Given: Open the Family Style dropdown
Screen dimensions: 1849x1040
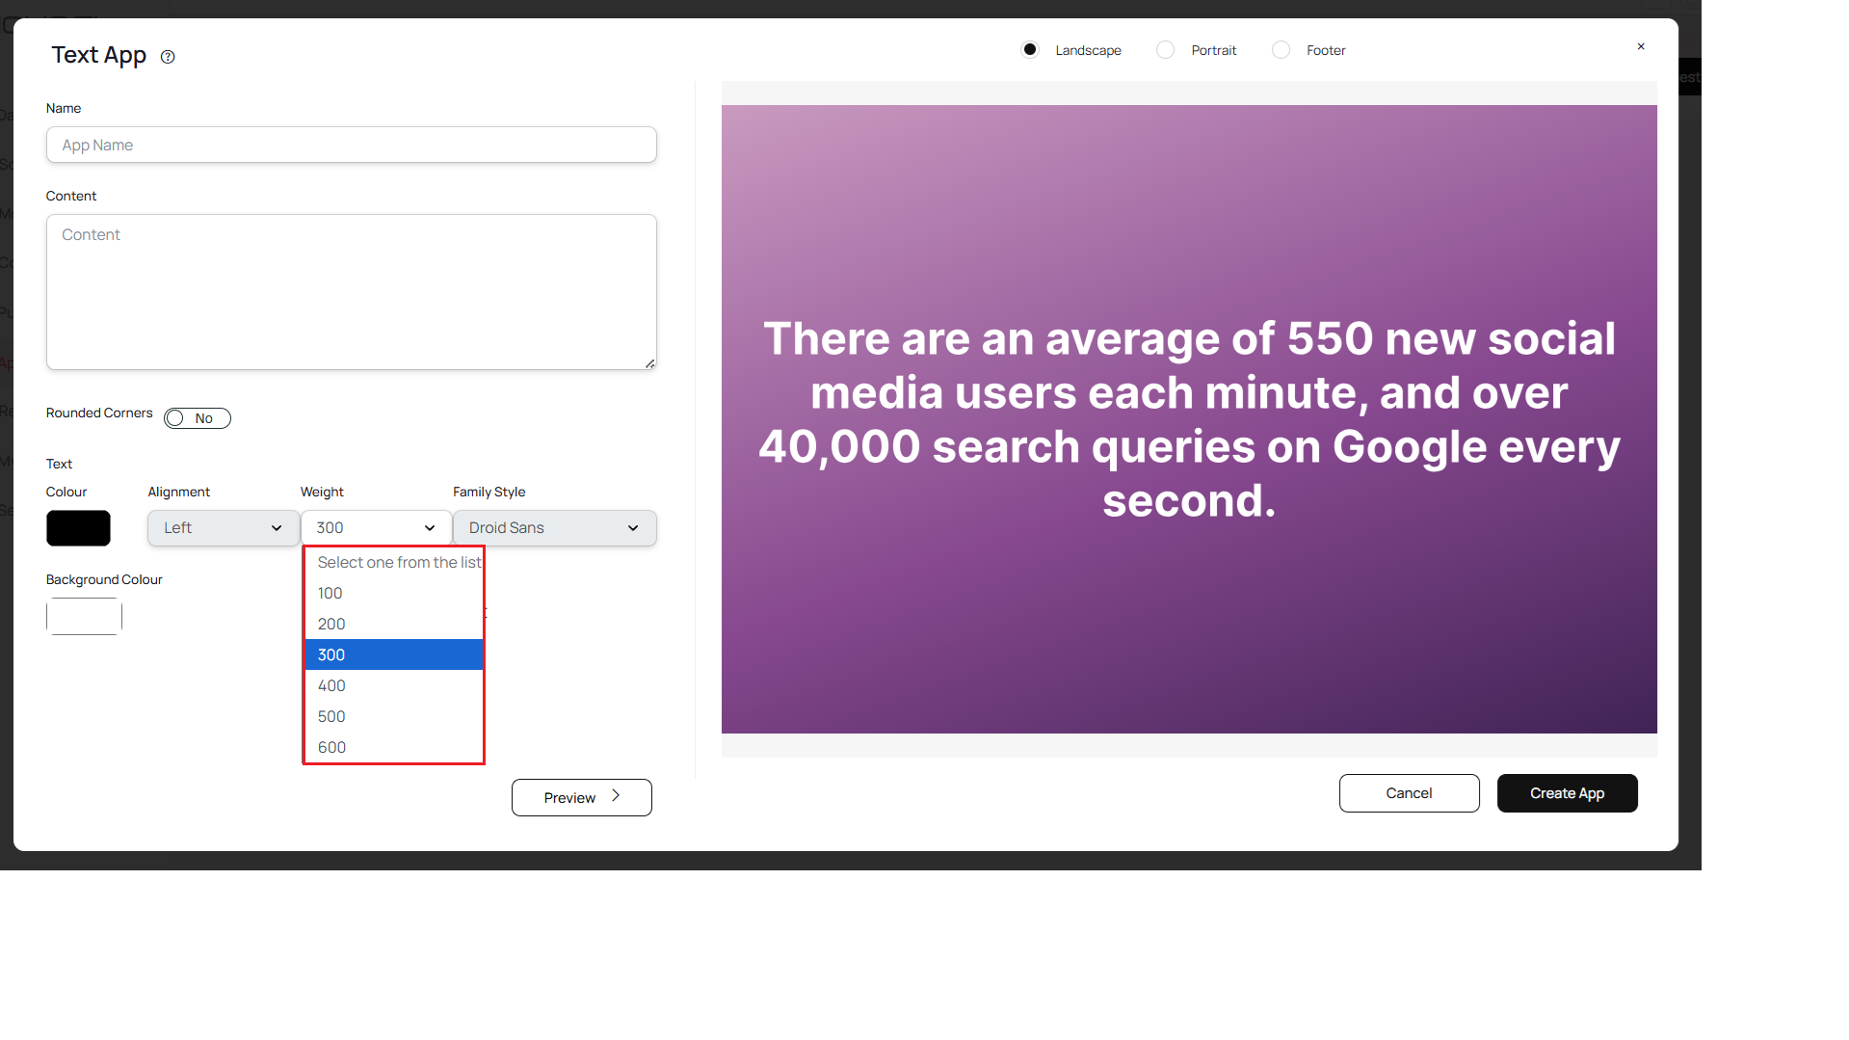Looking at the screenshot, I should [553, 527].
